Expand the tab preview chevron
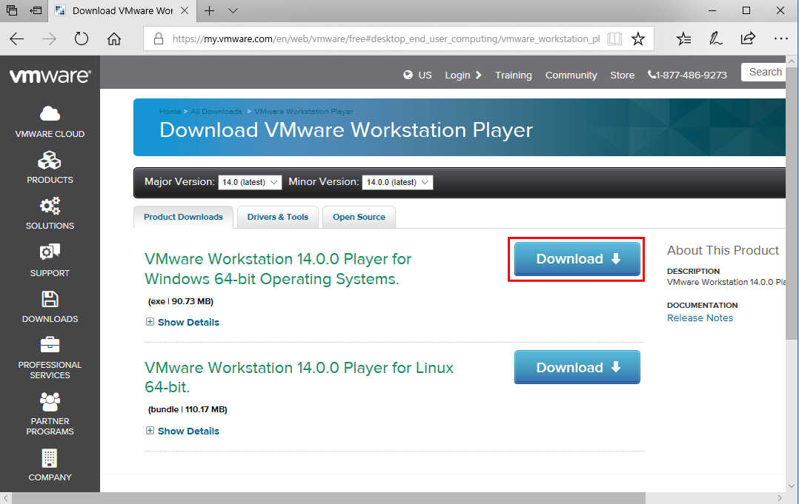 click(233, 10)
